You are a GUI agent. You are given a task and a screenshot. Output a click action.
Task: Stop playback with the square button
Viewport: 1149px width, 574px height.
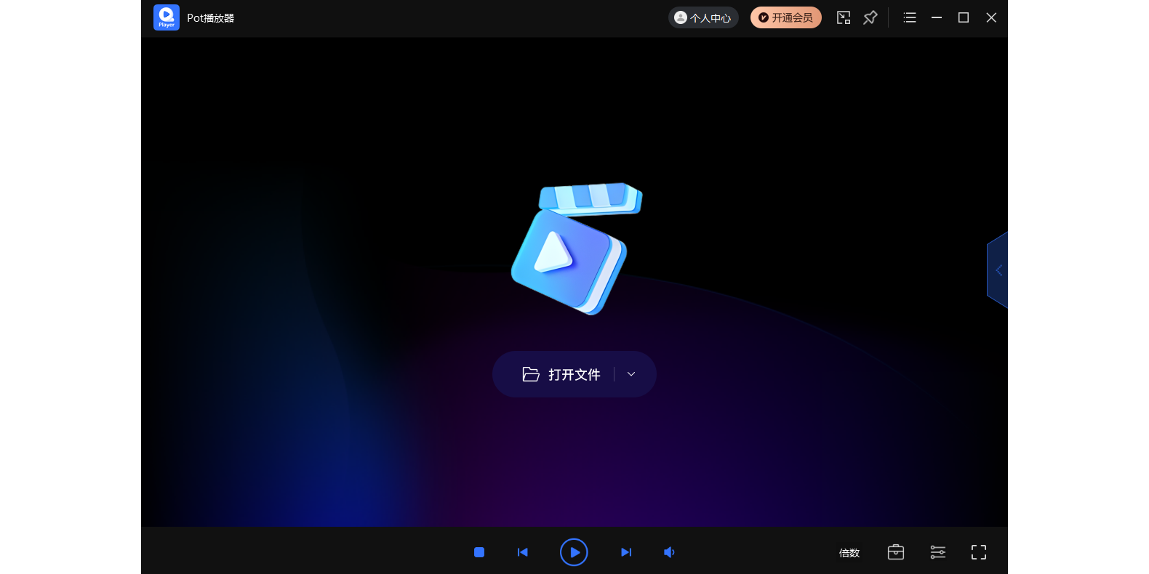pos(479,552)
